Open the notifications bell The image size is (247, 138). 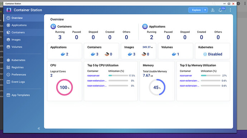221,10
